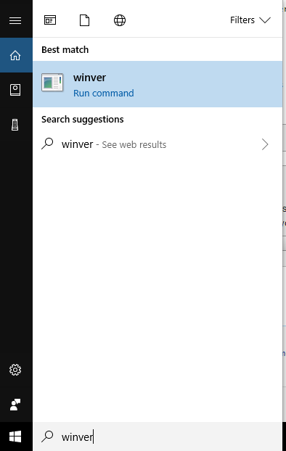Open the Feedback person icon
The height and width of the screenshot is (451, 286).
coord(15,405)
